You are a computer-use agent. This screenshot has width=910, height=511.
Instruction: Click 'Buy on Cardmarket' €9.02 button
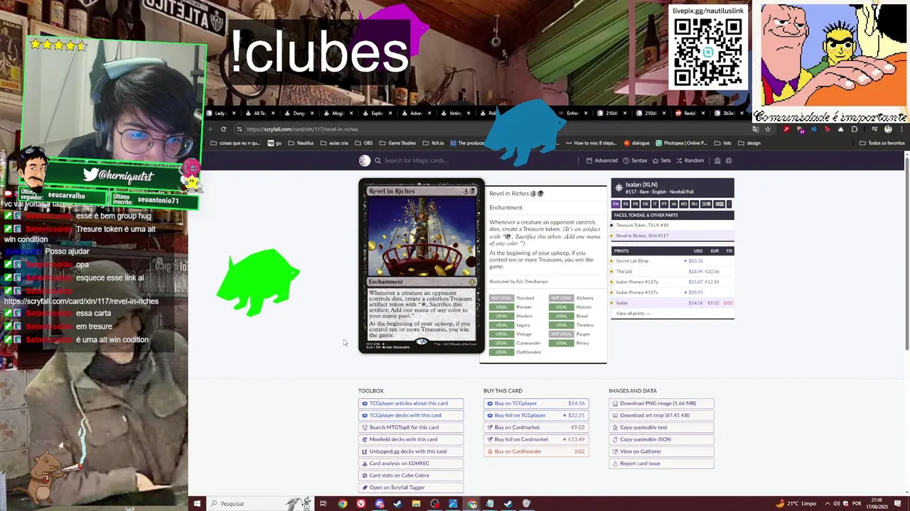pos(536,427)
